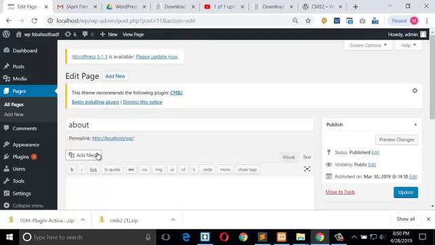435x245 pixels.
Task: Open the WordPress logo menu in admin bar
Action: point(6,34)
